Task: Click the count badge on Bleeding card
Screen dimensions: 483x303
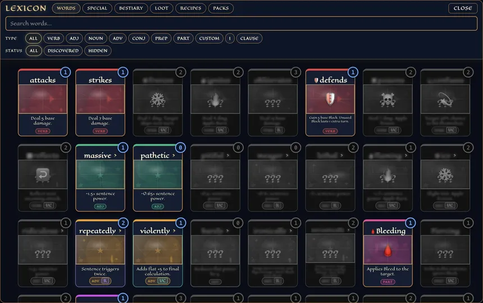Action: (x=411, y=223)
